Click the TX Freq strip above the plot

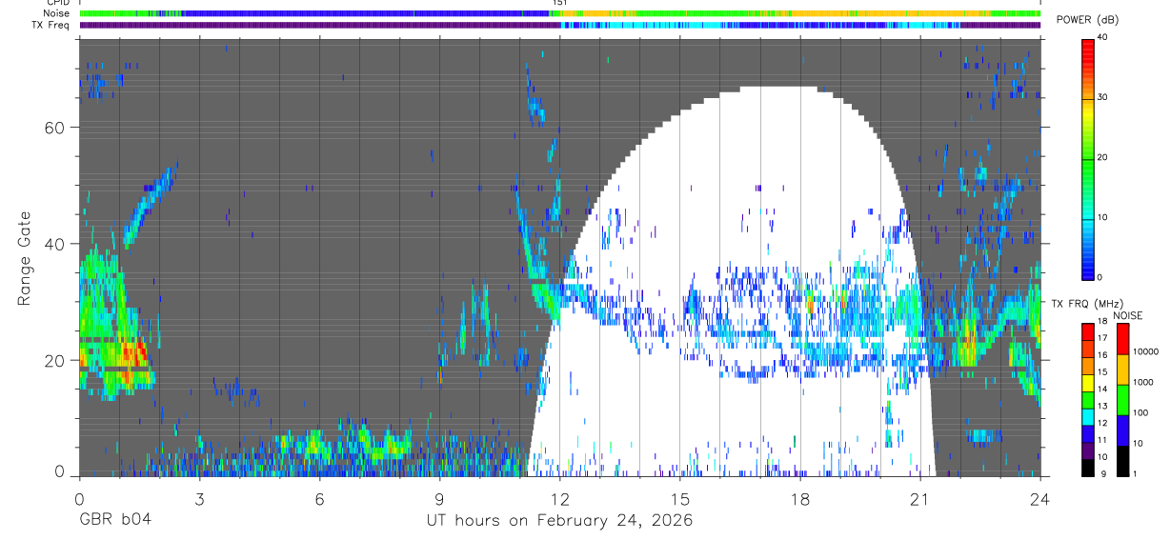click(559, 25)
